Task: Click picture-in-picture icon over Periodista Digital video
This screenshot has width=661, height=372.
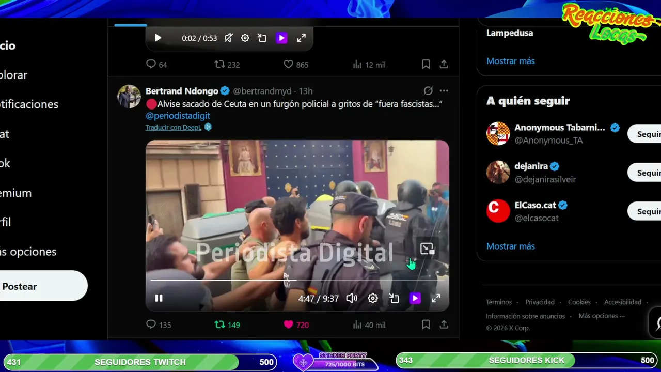Action: 427,249
